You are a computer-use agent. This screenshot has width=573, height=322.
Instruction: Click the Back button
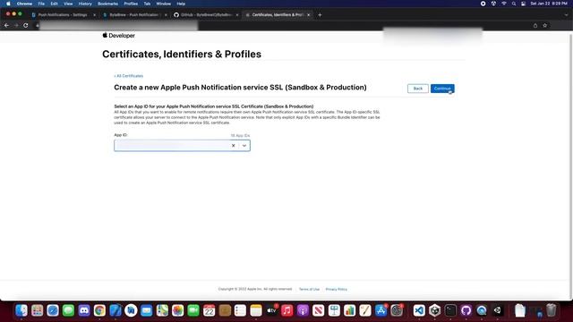(x=418, y=89)
